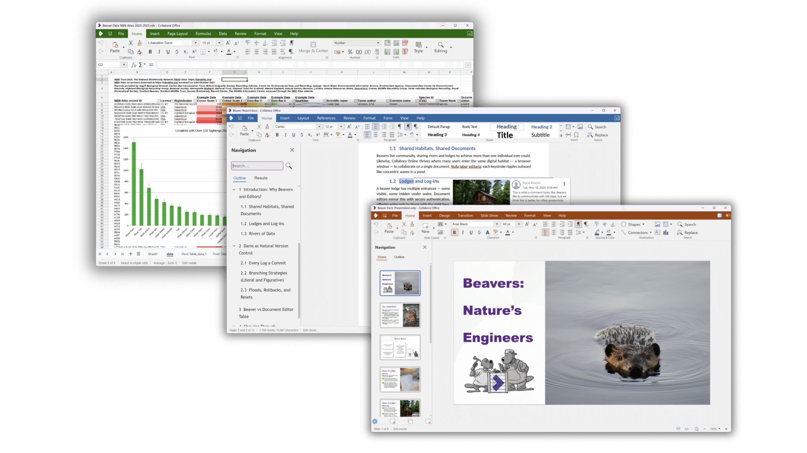The height and width of the screenshot is (453, 807).
Task: Click the Percent format icon in Calc
Action: click(350, 52)
